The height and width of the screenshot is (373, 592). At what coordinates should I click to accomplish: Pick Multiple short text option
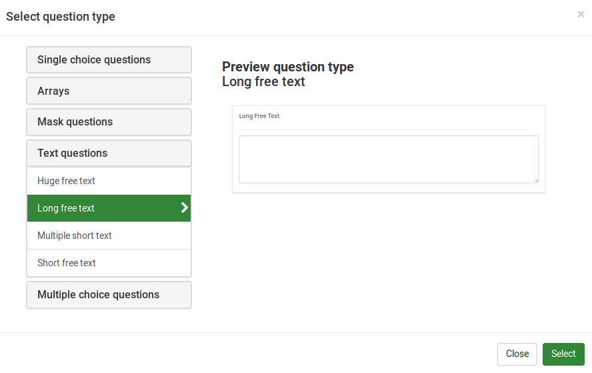pos(75,236)
